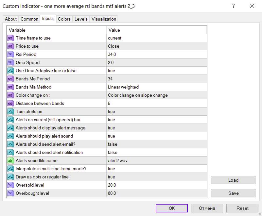Click the icon next to Oversold level

pos(10,185)
